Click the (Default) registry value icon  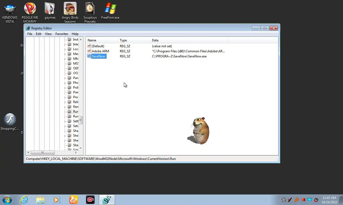click(89, 46)
